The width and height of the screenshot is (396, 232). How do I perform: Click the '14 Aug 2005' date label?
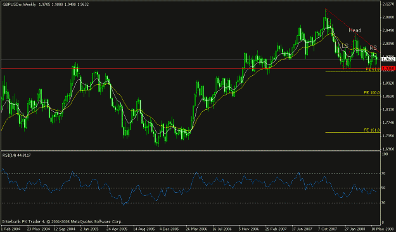tap(143, 229)
